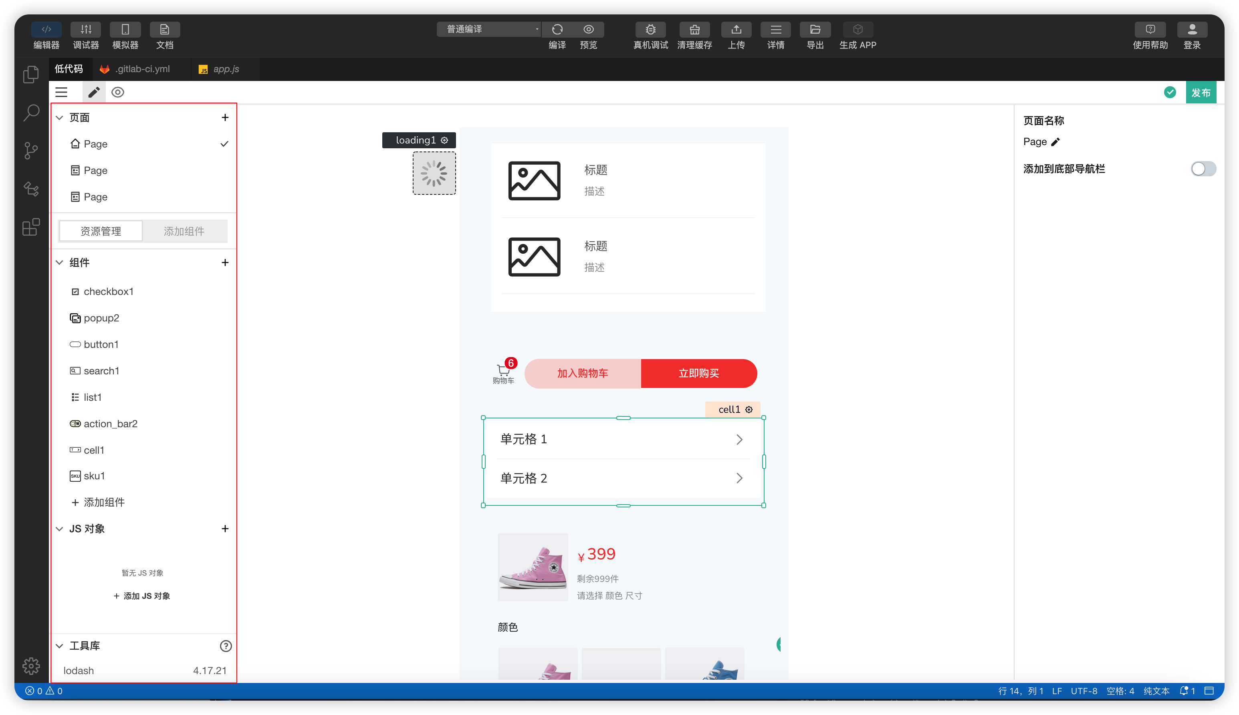Click the 添加 JS 对象 link
The image size is (1239, 715).
click(142, 596)
